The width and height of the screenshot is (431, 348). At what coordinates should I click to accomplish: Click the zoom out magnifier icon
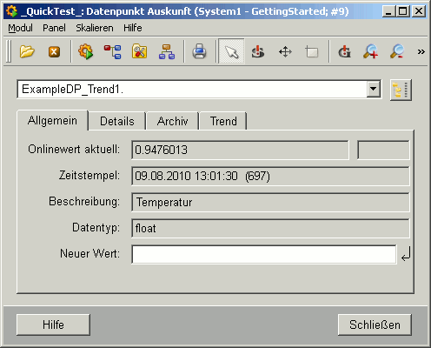pyautogui.click(x=397, y=51)
